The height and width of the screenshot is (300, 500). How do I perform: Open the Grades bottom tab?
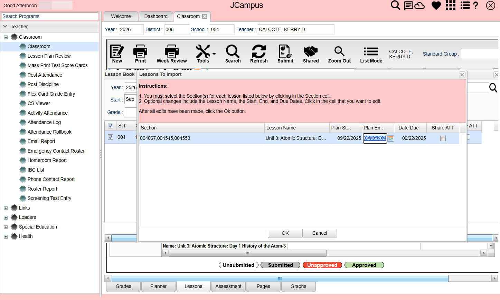pos(123,287)
